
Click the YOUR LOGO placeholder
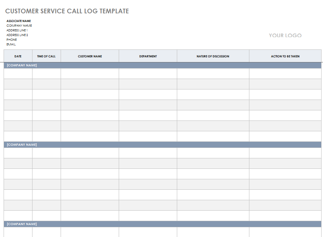(285, 35)
